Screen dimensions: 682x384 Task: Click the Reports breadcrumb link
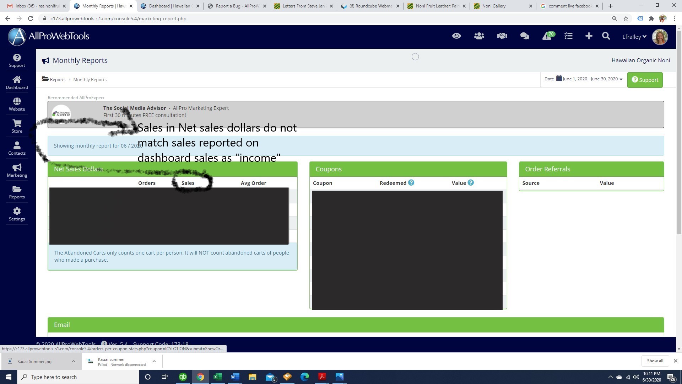[x=58, y=79]
